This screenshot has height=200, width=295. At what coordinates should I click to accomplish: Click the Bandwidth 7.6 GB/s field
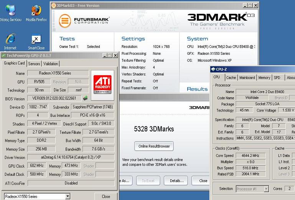(x=98, y=149)
